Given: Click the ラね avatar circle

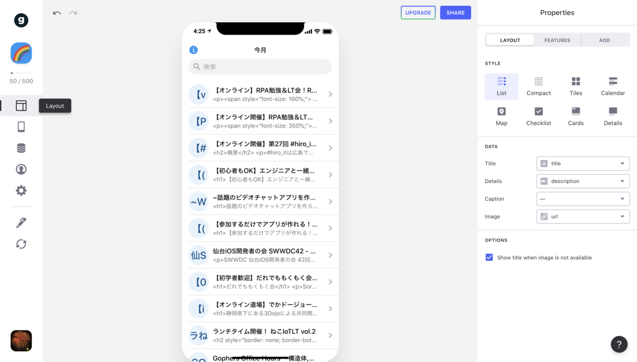Looking at the screenshot, I should (x=199, y=335).
